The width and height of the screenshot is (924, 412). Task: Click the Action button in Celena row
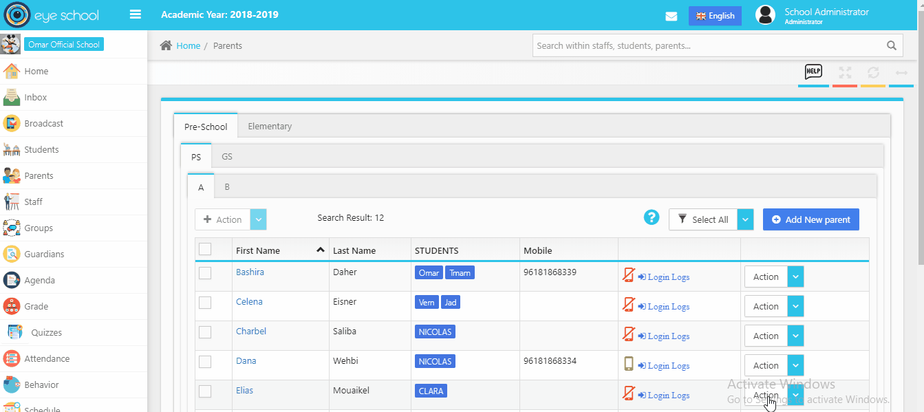pyautogui.click(x=766, y=306)
